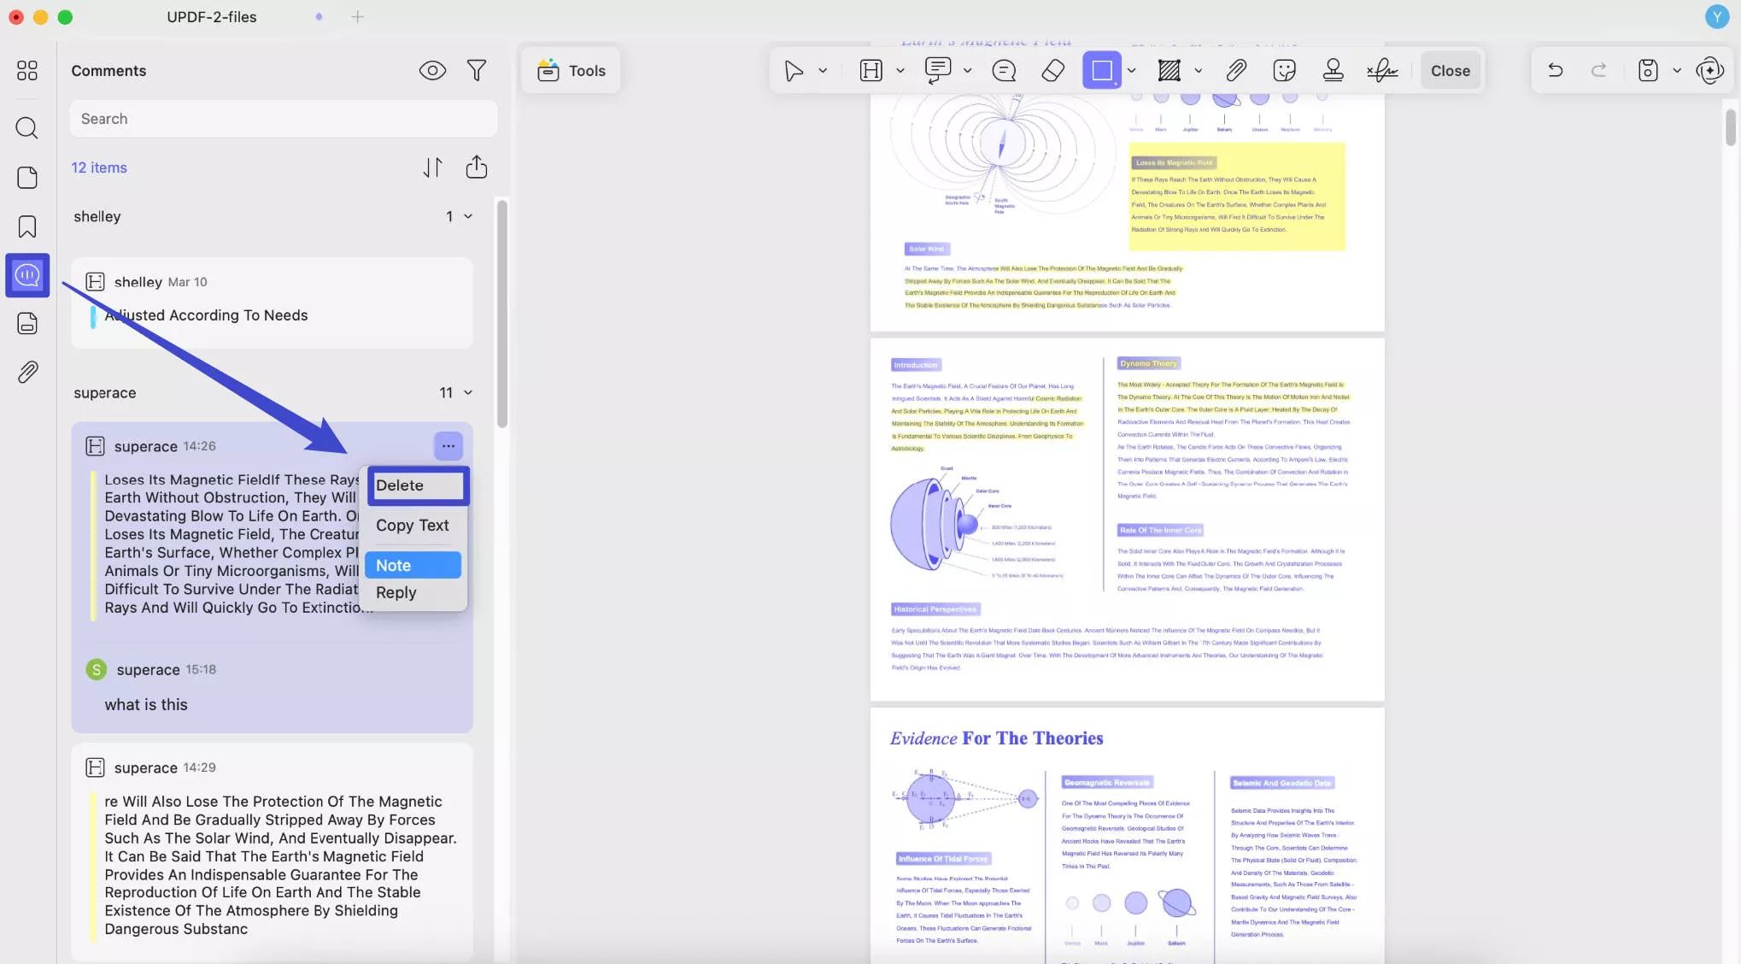Open the save options dropdown arrow
This screenshot has width=1741, height=964.
click(x=1677, y=71)
